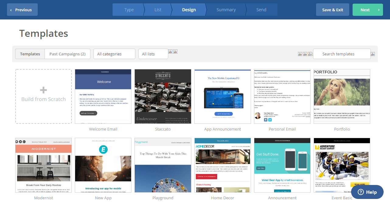Open the Send step
Screen dimensions: 390x202
pyautogui.click(x=261, y=10)
